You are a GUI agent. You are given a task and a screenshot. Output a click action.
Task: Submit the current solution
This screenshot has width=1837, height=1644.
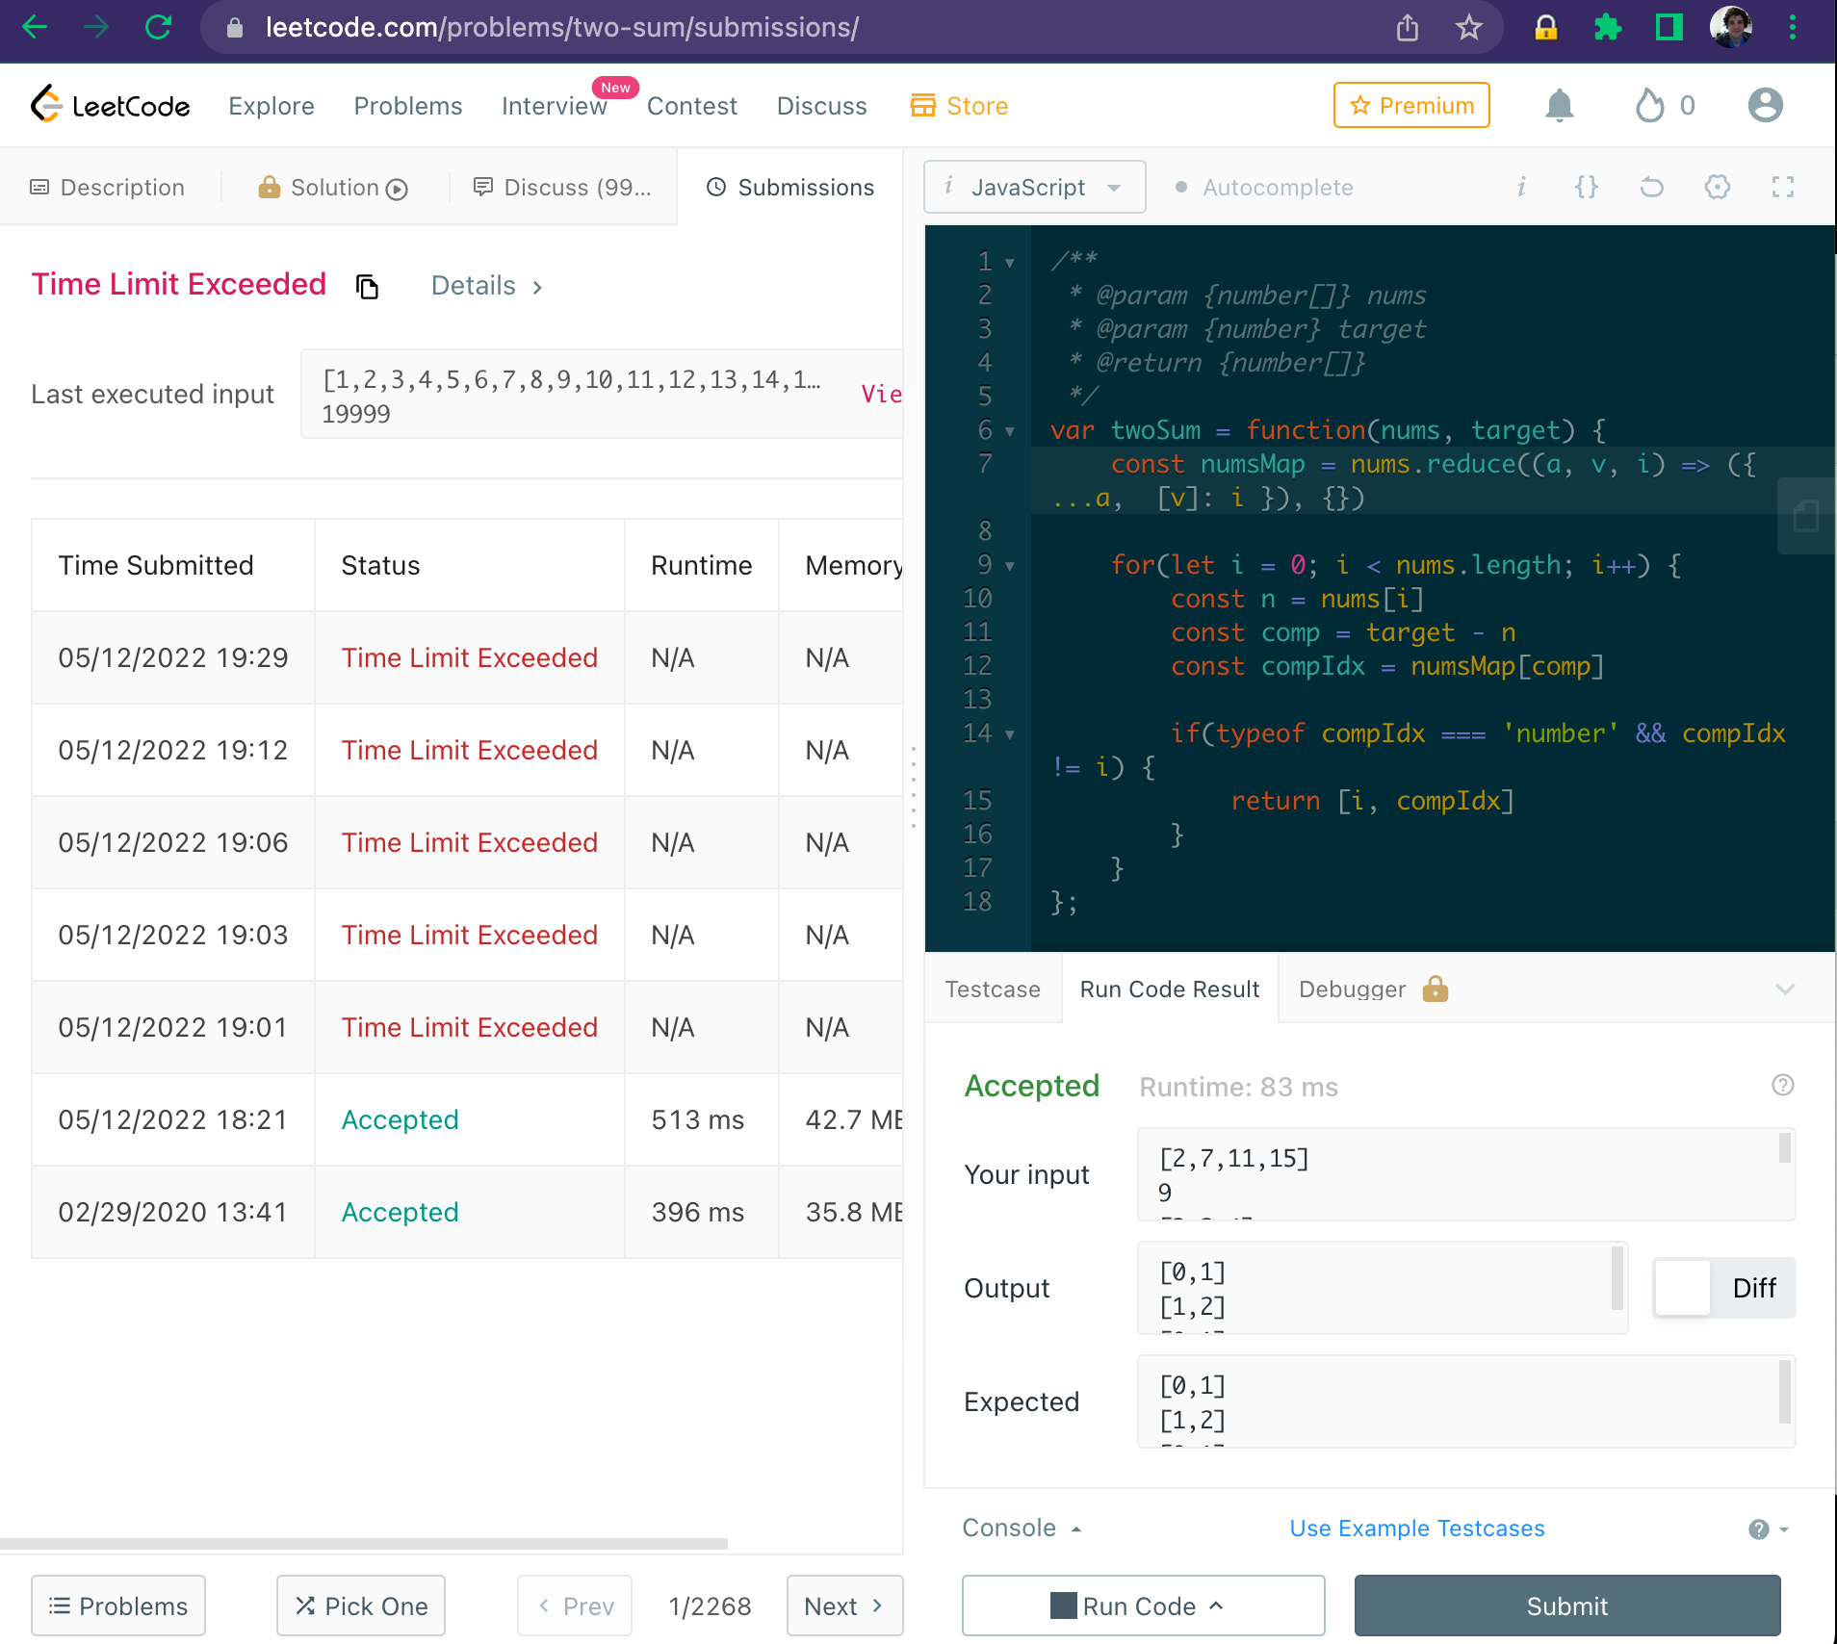coord(1566,1605)
